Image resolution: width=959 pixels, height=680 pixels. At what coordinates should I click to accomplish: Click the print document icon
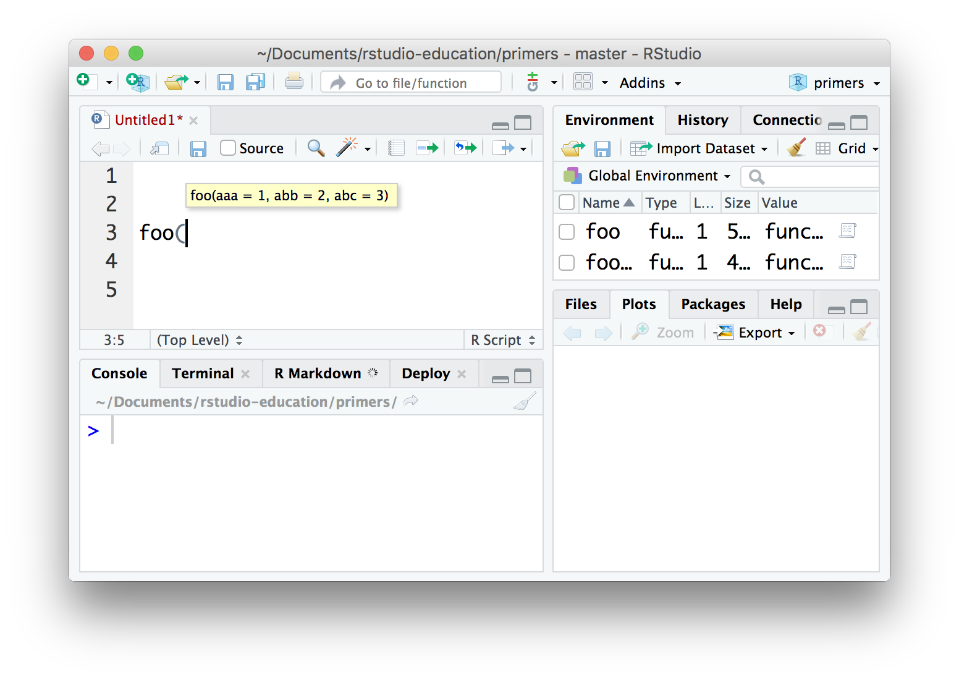click(x=294, y=82)
